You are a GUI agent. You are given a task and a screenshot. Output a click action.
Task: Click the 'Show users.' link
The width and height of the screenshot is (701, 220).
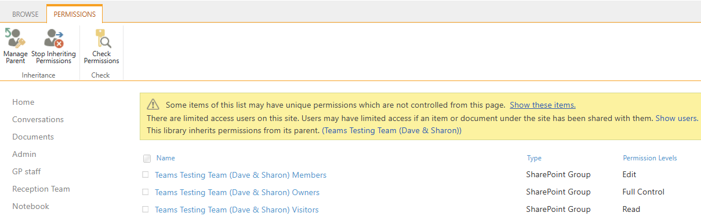pyautogui.click(x=677, y=118)
